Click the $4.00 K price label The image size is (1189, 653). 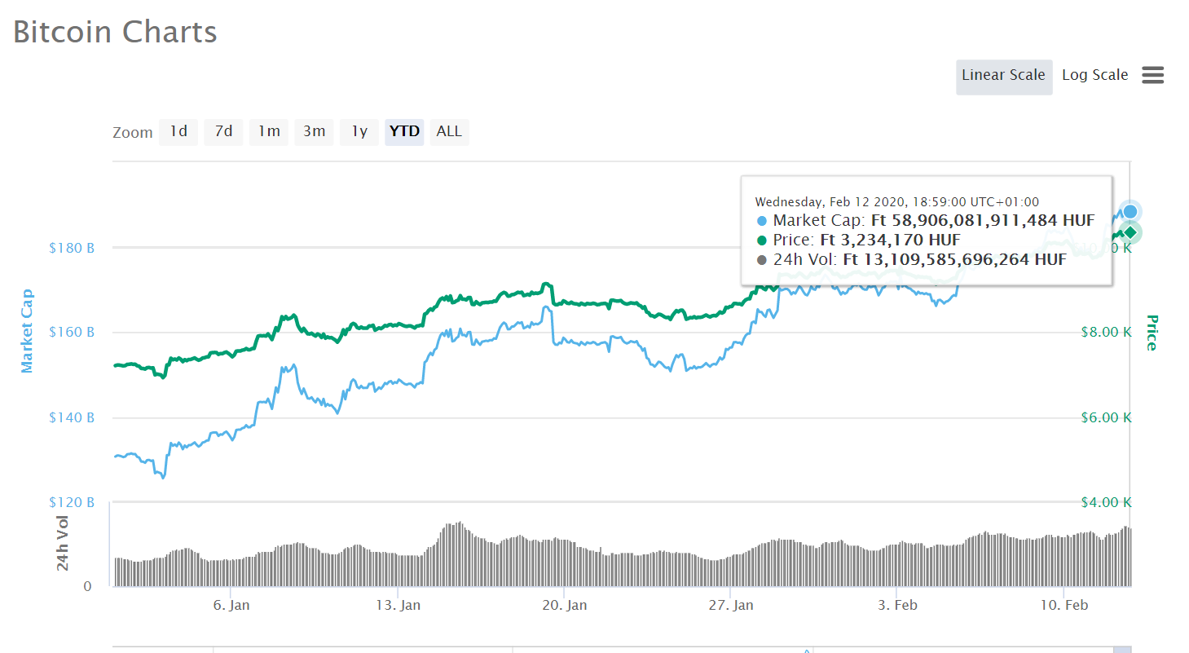(1106, 502)
